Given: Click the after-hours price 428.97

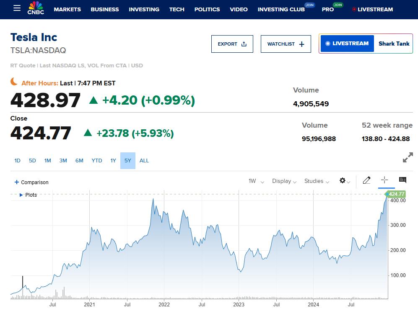Looking at the screenshot, I should pyautogui.click(x=45, y=100).
